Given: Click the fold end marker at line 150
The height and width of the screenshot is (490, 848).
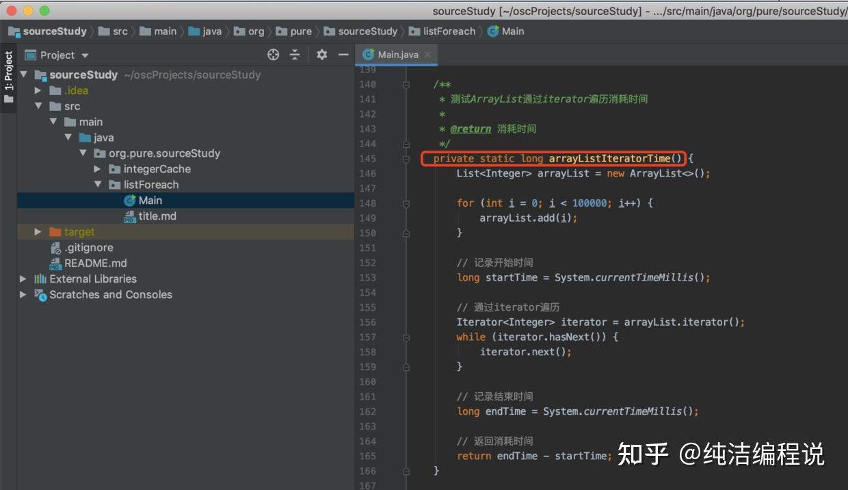Looking at the screenshot, I should [x=406, y=233].
